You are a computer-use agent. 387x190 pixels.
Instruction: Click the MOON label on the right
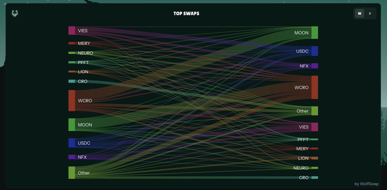(x=302, y=33)
